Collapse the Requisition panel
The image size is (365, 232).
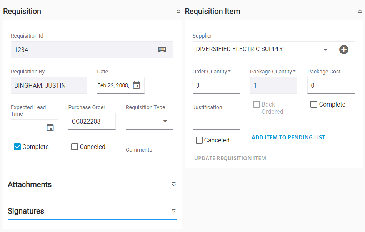pos(178,12)
